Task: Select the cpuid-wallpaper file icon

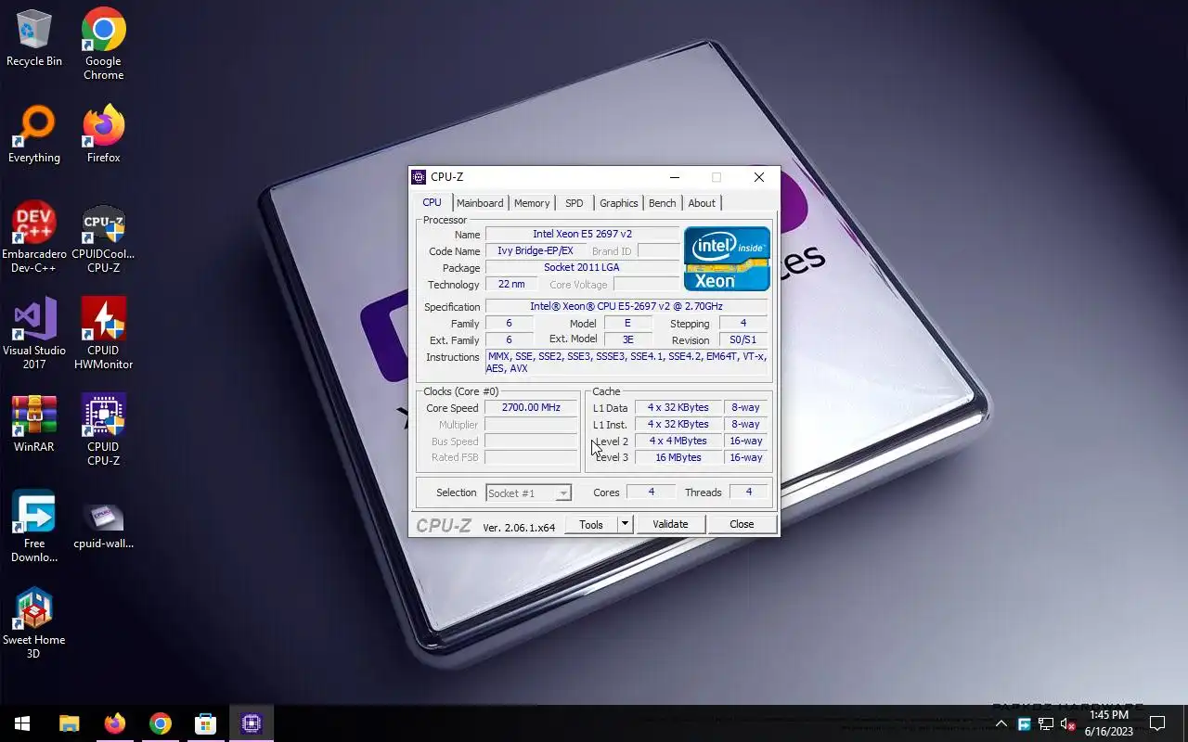Action: [x=104, y=527]
